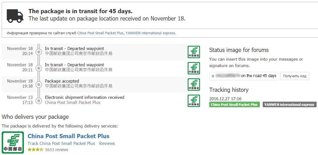Select the green China Post Small Packet Plus tag
Viewport: 318px width, 155px height.
click(234, 104)
